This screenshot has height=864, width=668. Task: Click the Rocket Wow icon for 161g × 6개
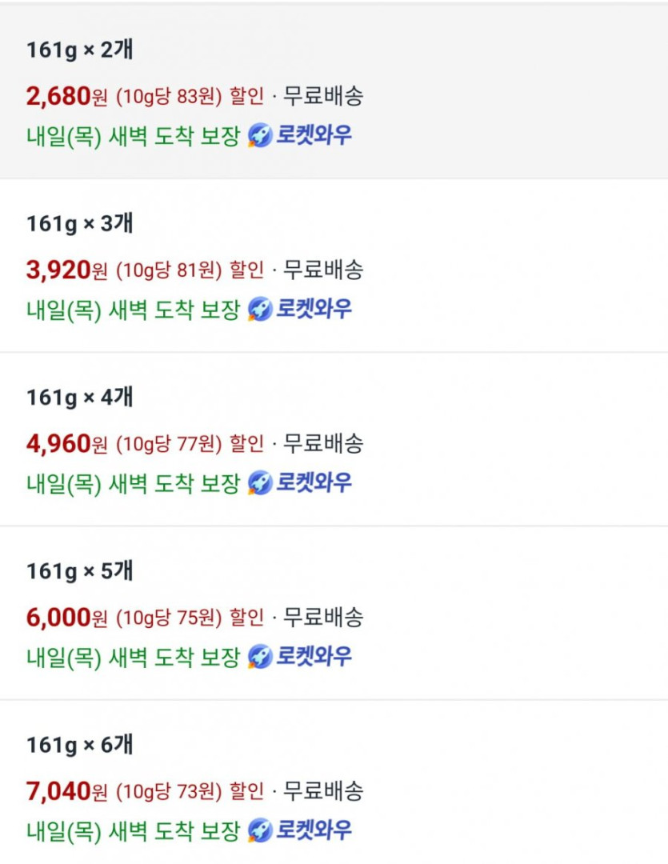point(260,830)
